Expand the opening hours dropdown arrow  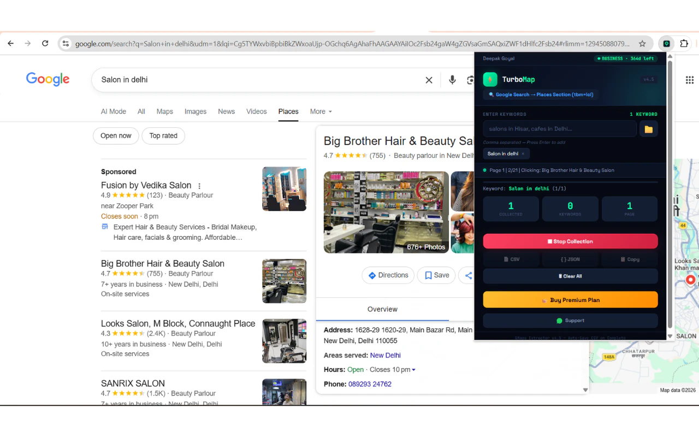(x=413, y=370)
